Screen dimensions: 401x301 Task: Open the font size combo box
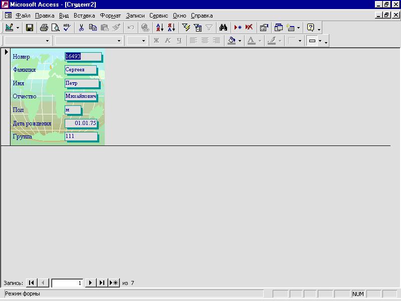(136, 41)
